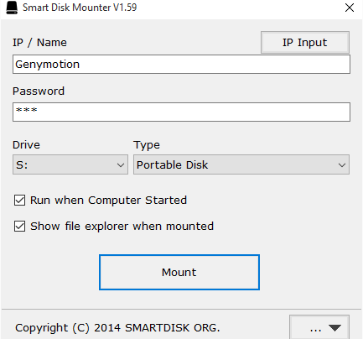Uncheck the Run when Computer Started checkbox
This screenshot has width=363, height=339.
click(19, 201)
